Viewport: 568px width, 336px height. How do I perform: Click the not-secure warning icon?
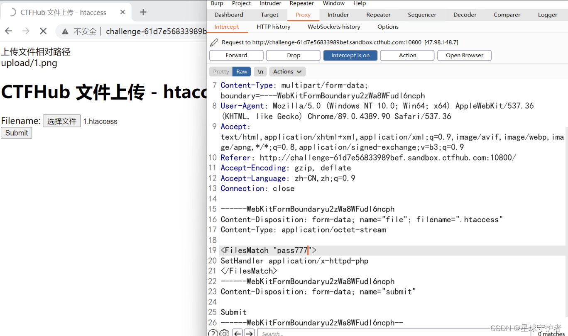click(65, 32)
